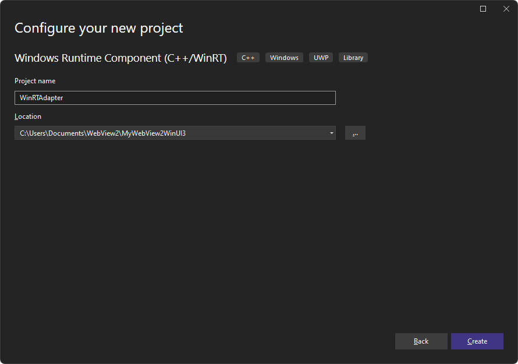The image size is (518, 364).
Task: Click the Project name label
Action: click(x=35, y=80)
